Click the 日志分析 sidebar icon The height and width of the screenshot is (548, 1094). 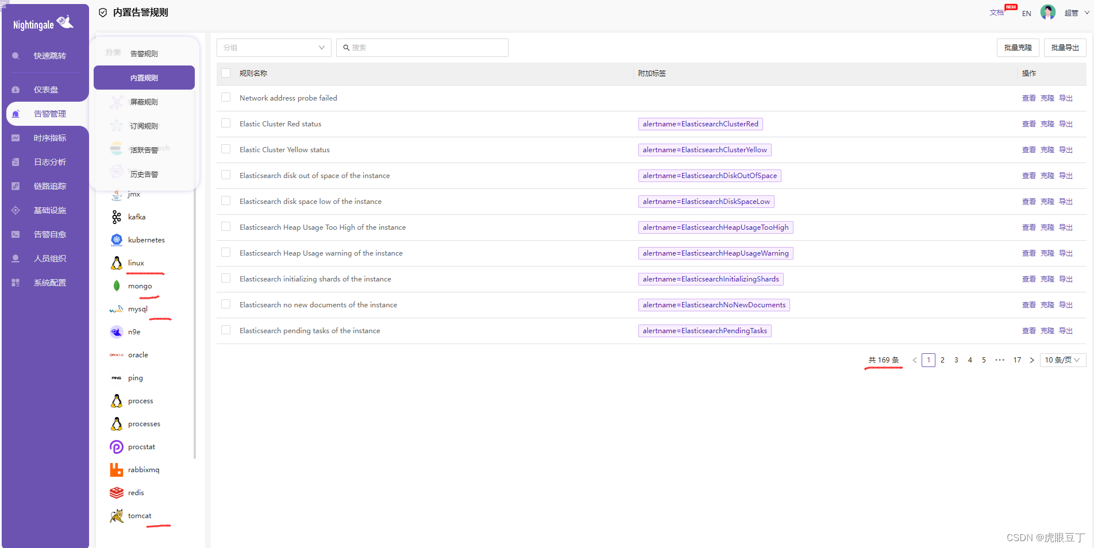(x=16, y=162)
